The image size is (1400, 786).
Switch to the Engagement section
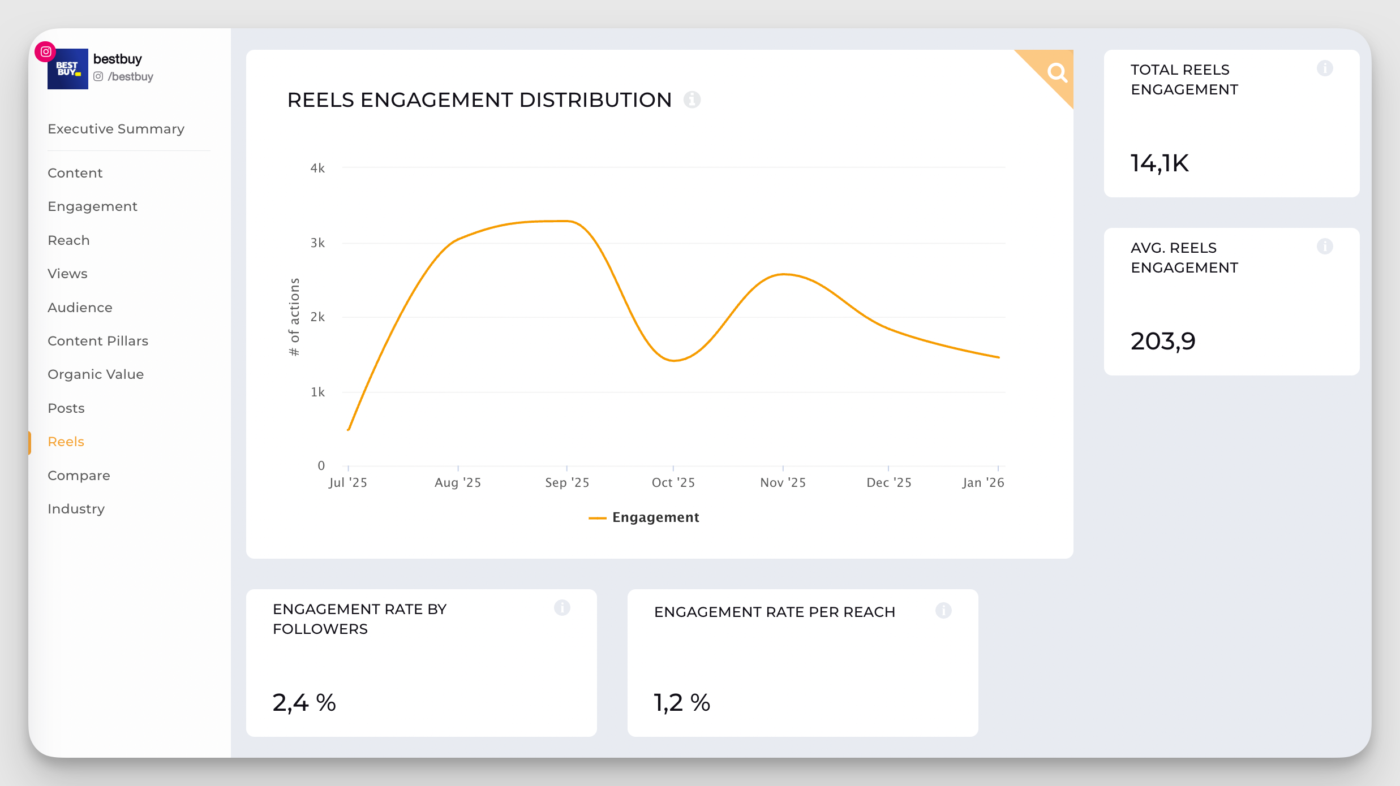coord(92,206)
